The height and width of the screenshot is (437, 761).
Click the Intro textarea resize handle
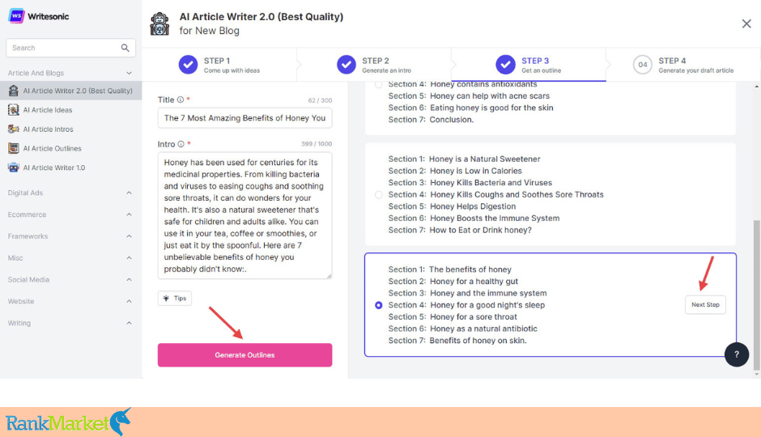click(329, 276)
